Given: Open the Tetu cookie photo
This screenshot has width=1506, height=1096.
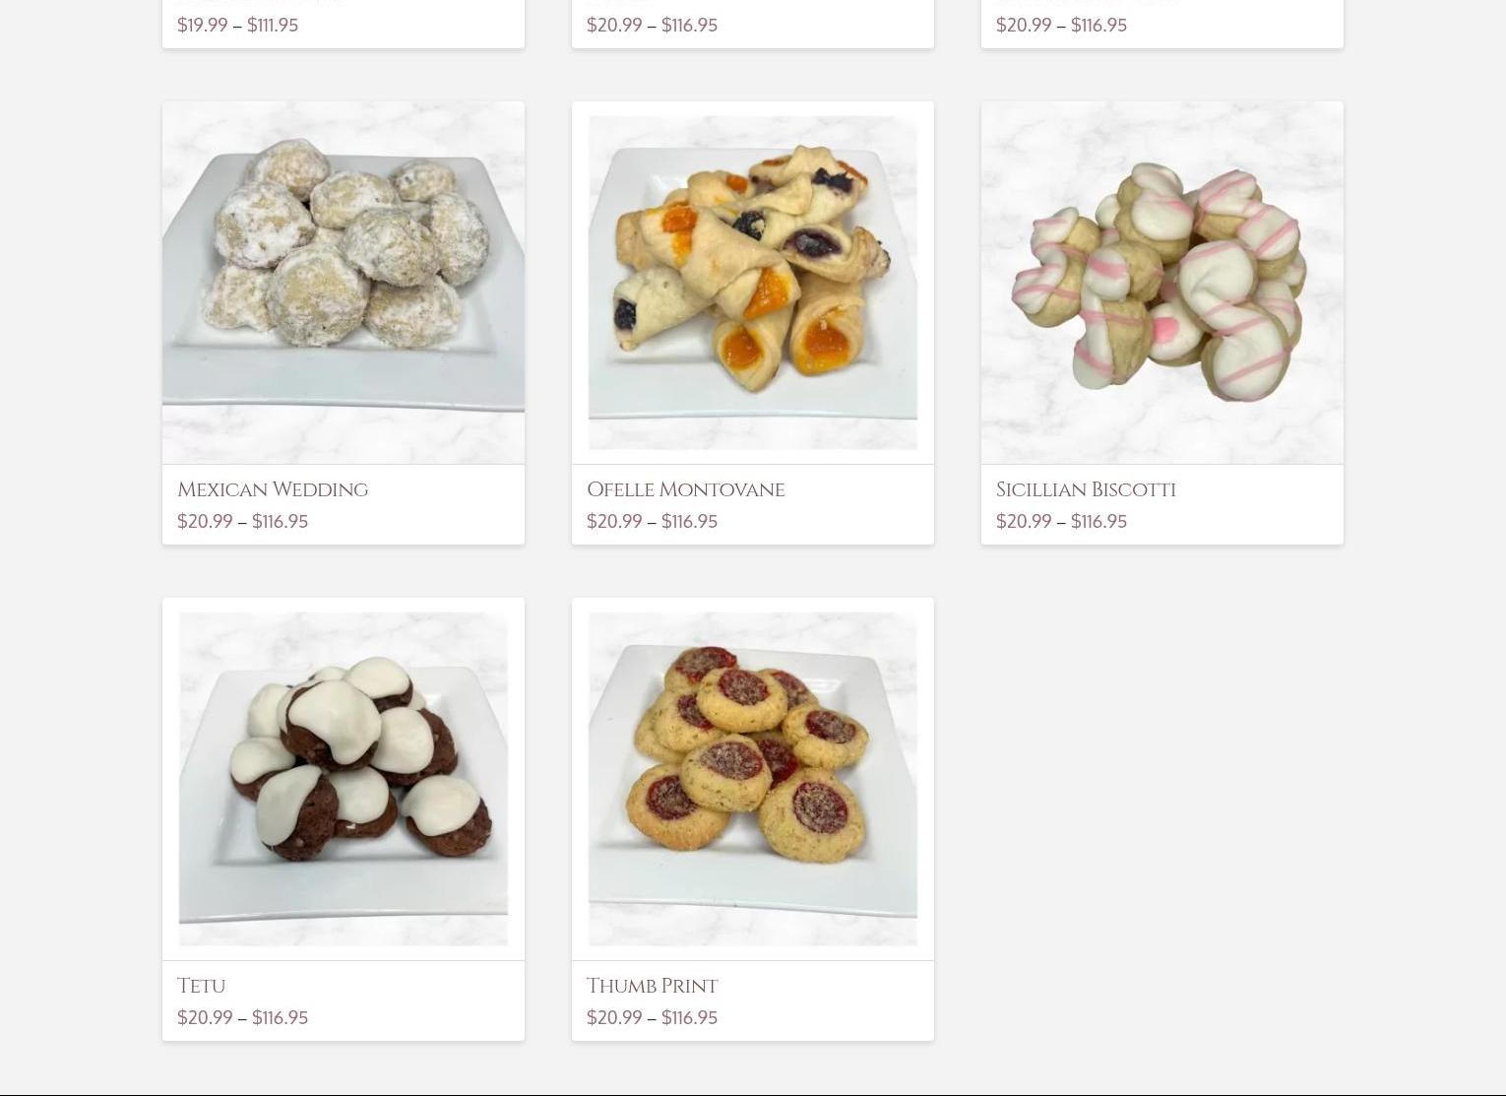Looking at the screenshot, I should pyautogui.click(x=344, y=779).
